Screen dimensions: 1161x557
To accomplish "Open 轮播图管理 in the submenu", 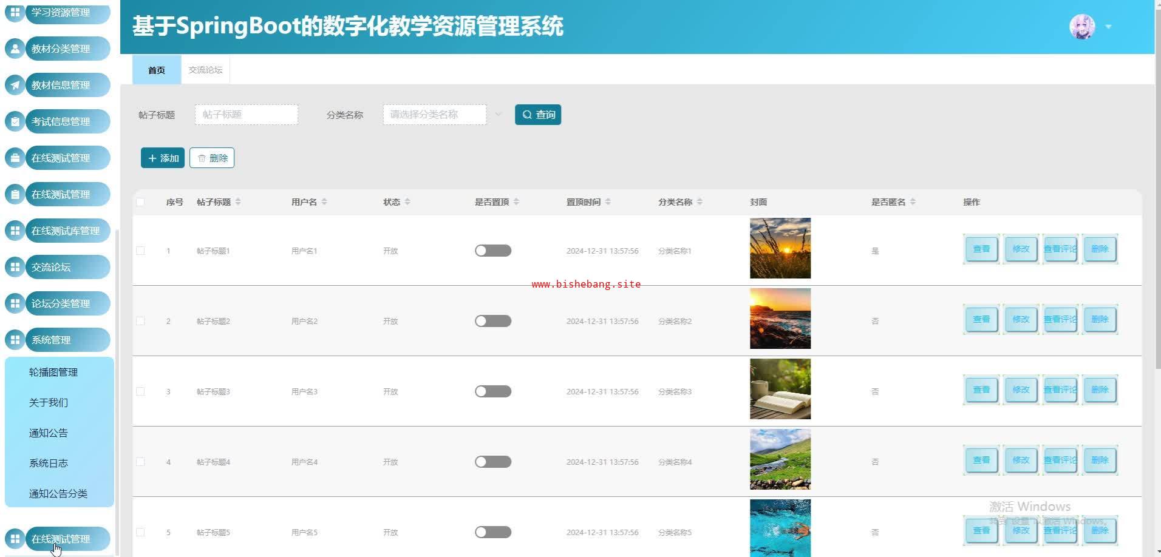I will coord(53,372).
